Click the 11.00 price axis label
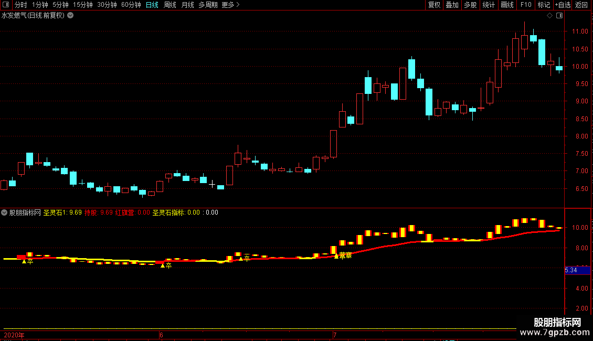This screenshot has height=341, width=593. tap(580, 32)
